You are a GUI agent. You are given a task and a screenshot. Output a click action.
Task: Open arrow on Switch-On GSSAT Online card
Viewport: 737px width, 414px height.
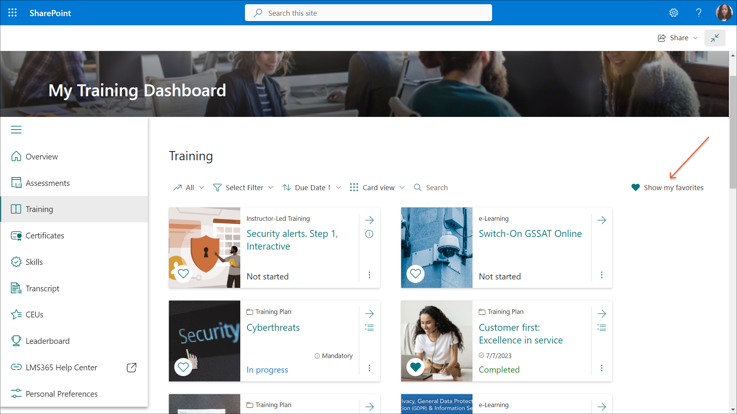click(x=601, y=220)
